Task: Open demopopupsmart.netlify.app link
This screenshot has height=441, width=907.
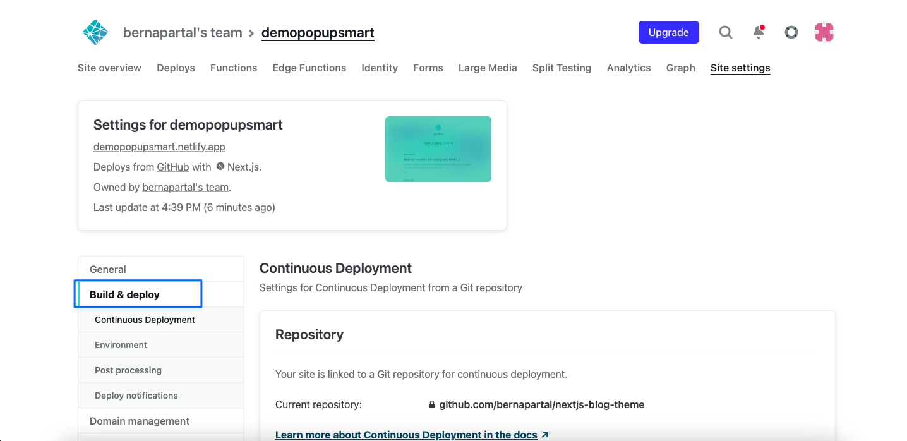Action: 159,147
